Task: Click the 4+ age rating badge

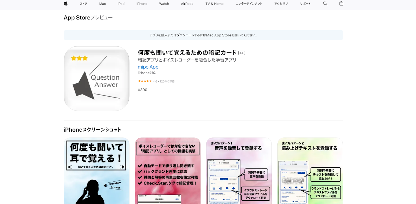Action: tap(242, 53)
